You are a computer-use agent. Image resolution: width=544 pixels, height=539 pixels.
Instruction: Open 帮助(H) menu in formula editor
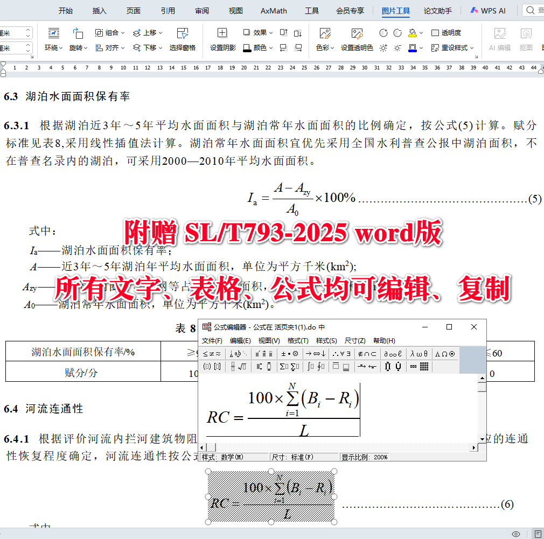[384, 341]
